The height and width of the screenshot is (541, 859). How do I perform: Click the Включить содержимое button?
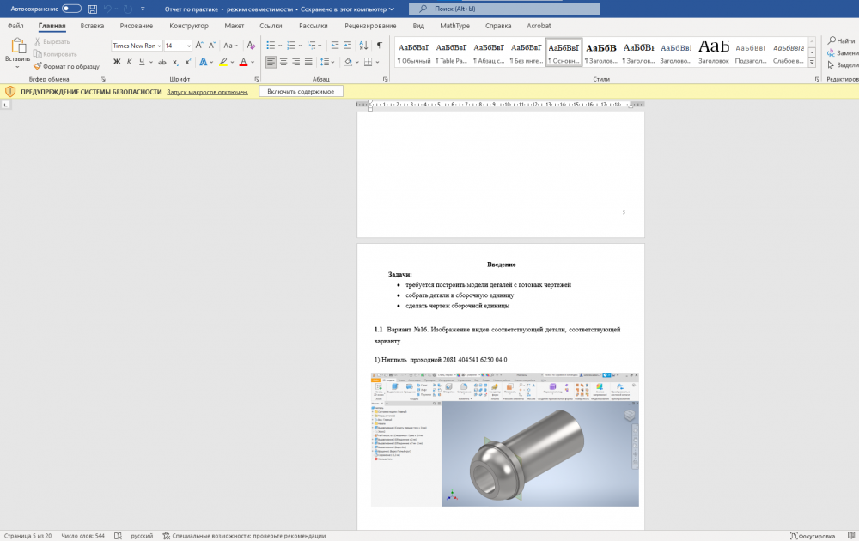tap(301, 91)
